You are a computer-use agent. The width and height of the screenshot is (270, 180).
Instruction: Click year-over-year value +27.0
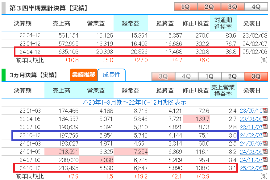[x=141, y=60]
